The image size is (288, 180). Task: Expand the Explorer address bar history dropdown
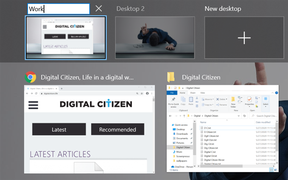click(x=239, y=116)
